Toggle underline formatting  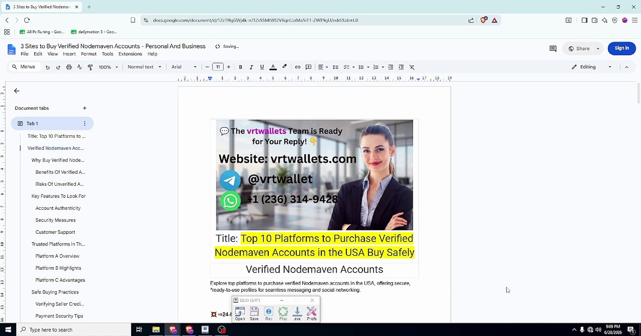262,67
